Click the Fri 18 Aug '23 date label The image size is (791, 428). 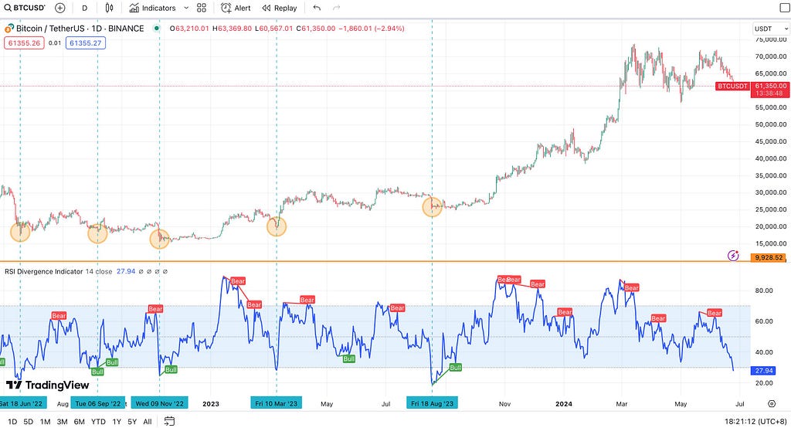pos(433,403)
